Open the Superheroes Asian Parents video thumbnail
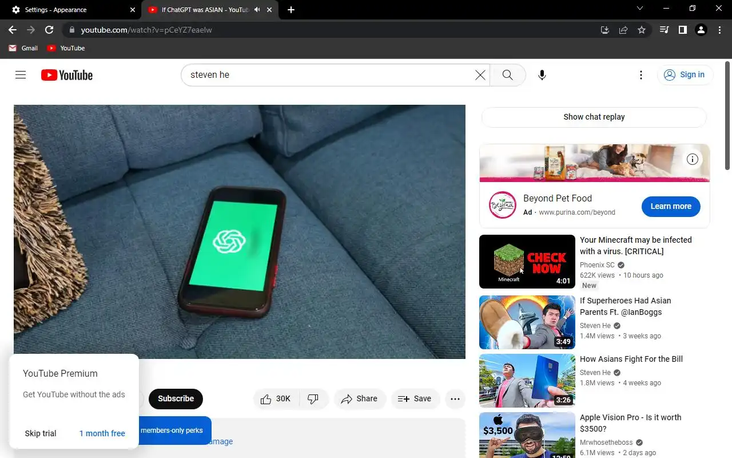Image resolution: width=732 pixels, height=458 pixels. click(527, 322)
